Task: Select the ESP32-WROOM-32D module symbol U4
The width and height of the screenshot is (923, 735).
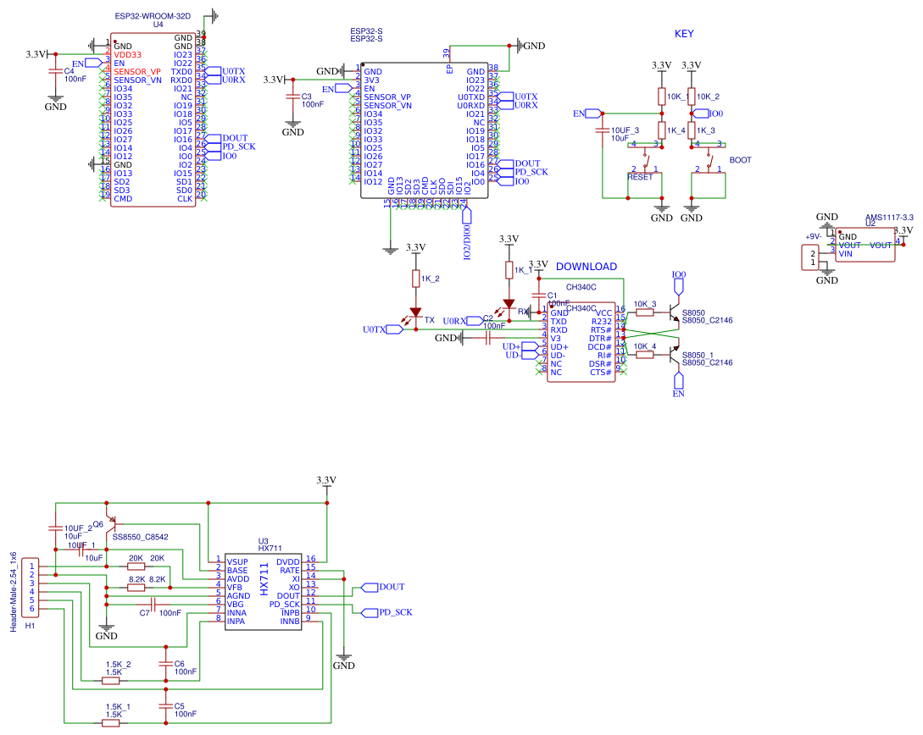Action: click(x=157, y=119)
